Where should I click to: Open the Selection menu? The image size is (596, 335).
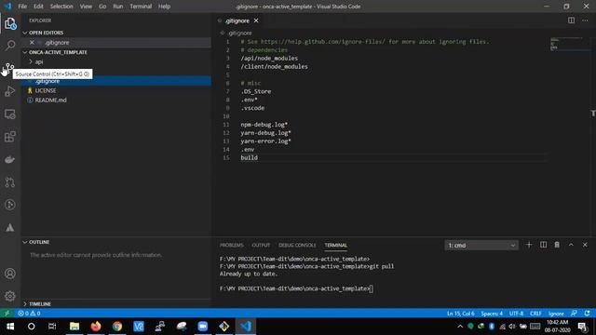pos(61,7)
